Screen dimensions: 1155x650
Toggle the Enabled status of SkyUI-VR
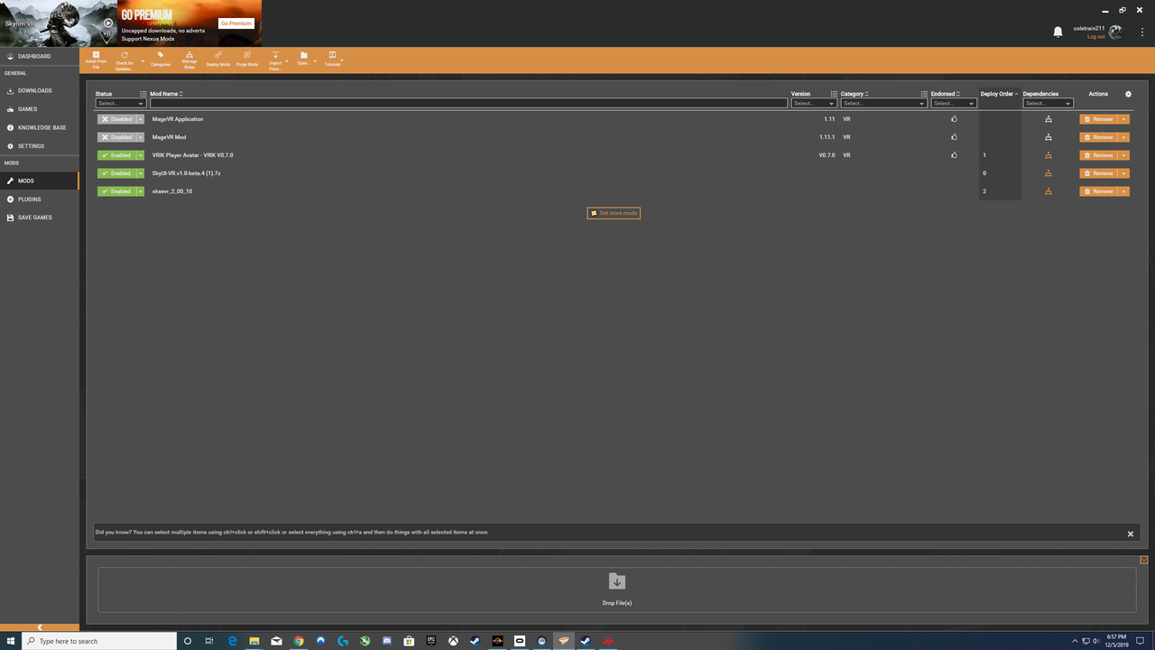(116, 173)
